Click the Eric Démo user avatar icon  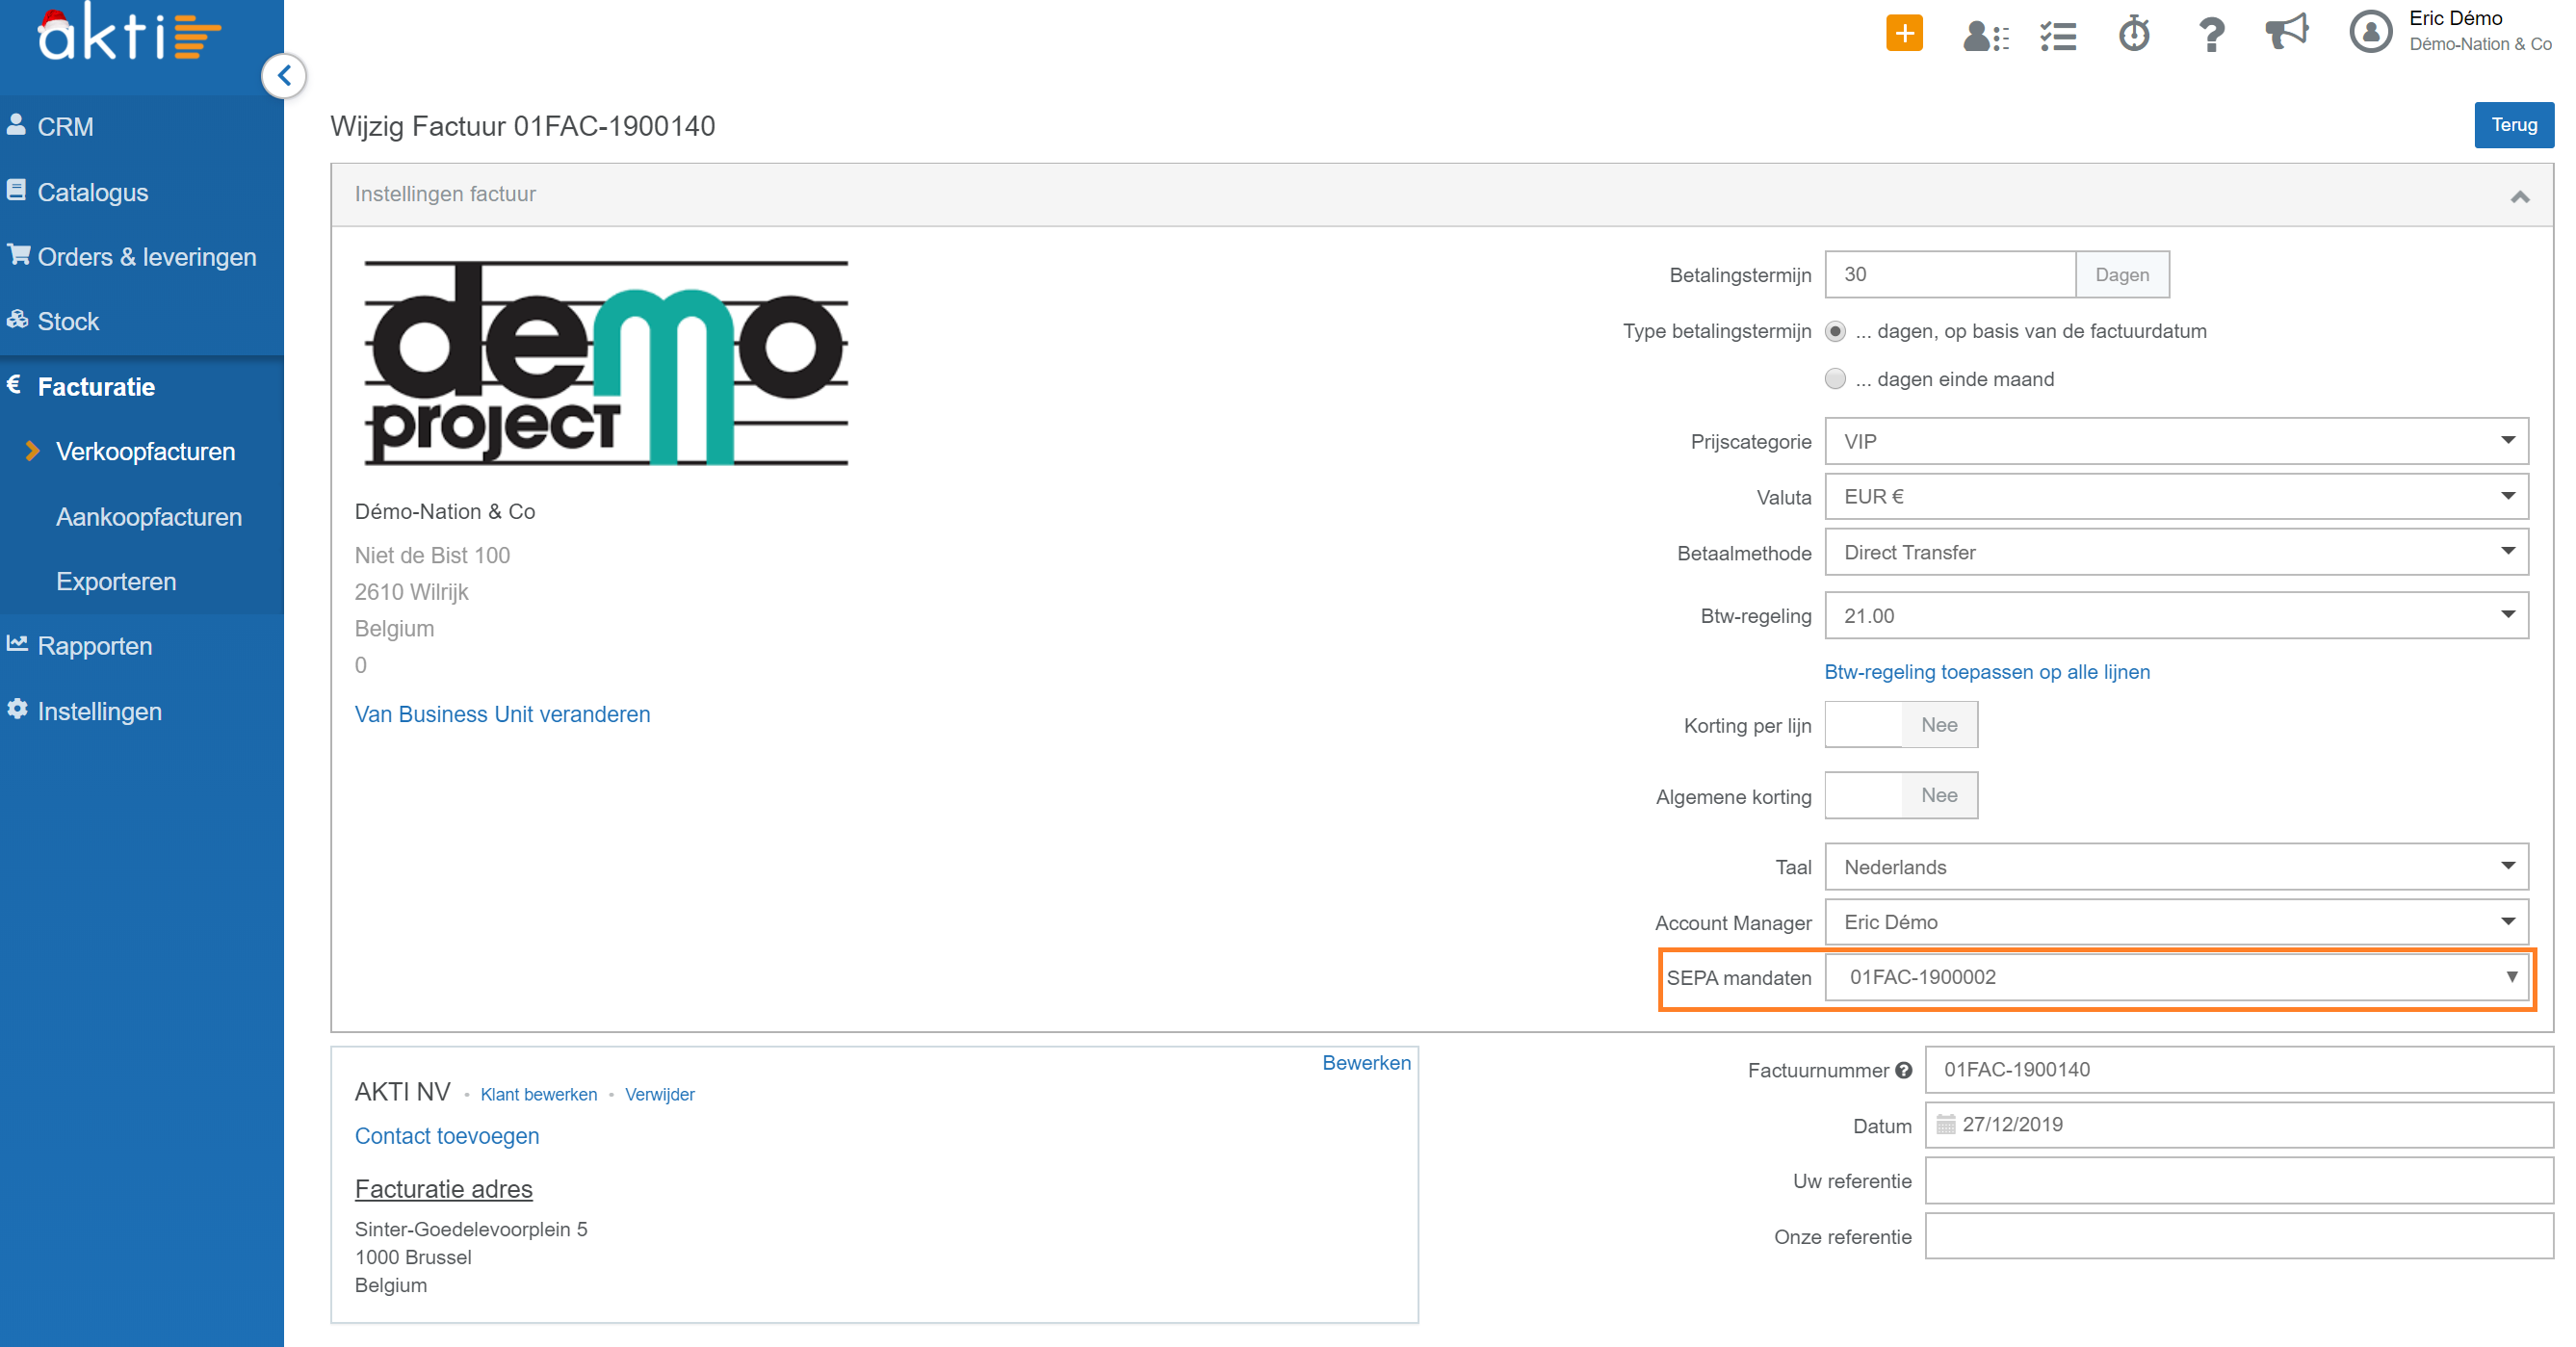(x=2370, y=32)
